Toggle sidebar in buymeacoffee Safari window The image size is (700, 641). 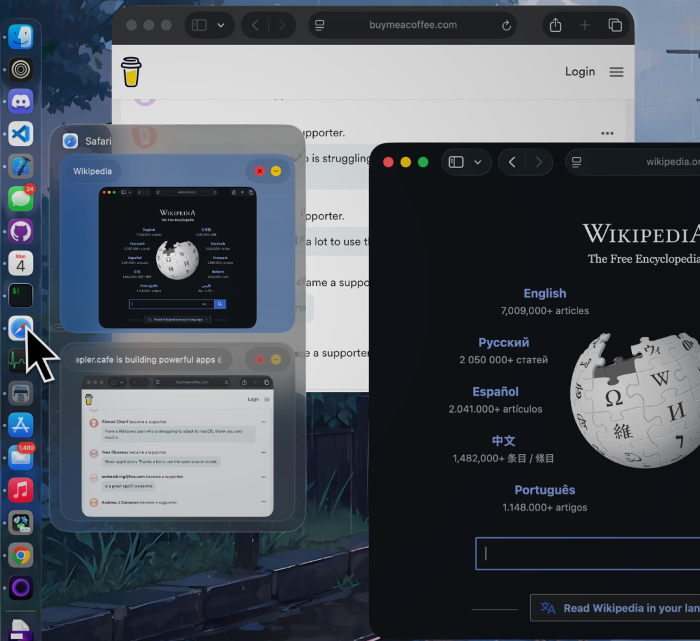point(199,25)
